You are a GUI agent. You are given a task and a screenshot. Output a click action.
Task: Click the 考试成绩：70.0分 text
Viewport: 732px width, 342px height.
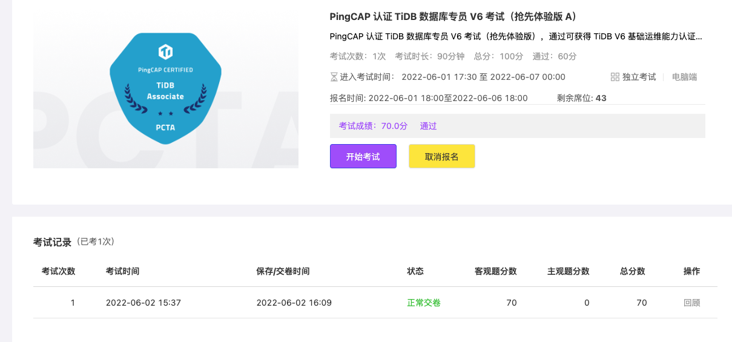373,126
